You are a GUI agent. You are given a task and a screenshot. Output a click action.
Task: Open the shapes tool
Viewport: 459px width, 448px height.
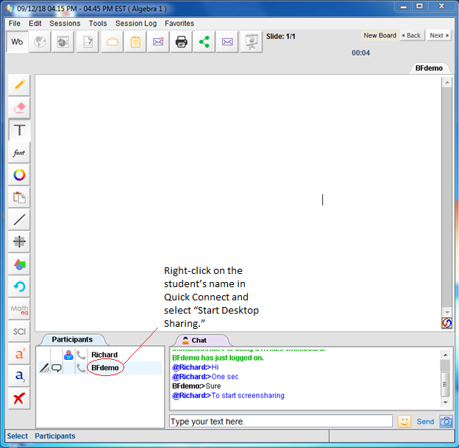pyautogui.click(x=19, y=264)
